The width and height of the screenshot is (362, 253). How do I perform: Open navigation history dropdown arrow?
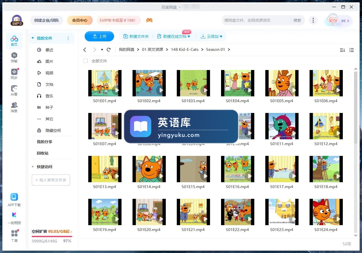(102, 50)
